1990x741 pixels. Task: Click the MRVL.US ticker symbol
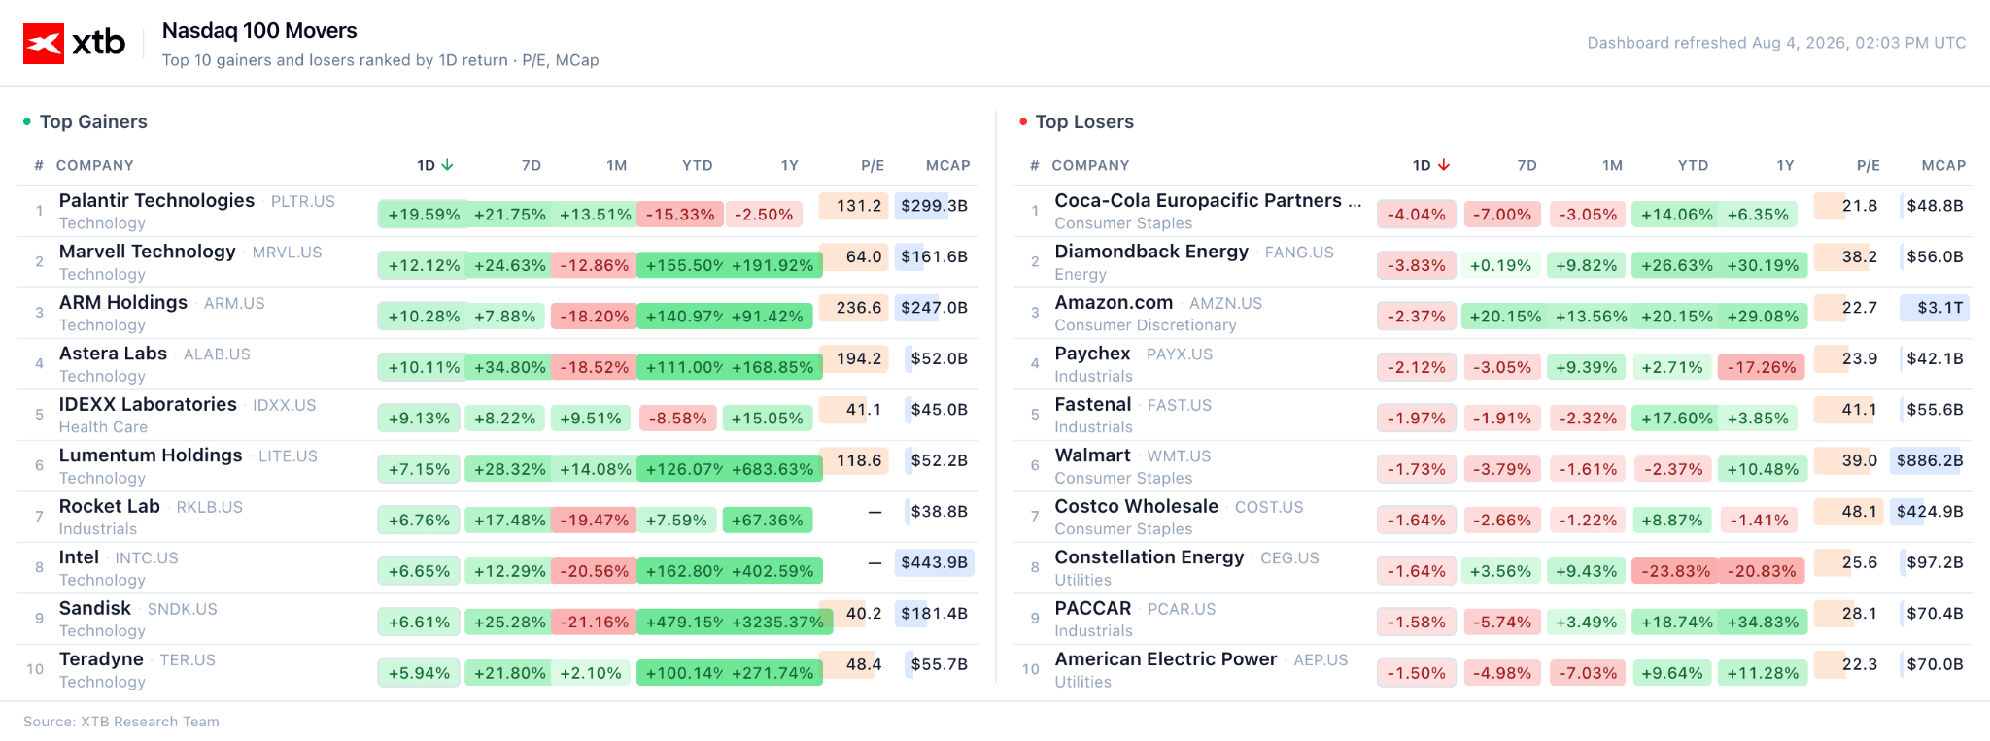click(287, 253)
